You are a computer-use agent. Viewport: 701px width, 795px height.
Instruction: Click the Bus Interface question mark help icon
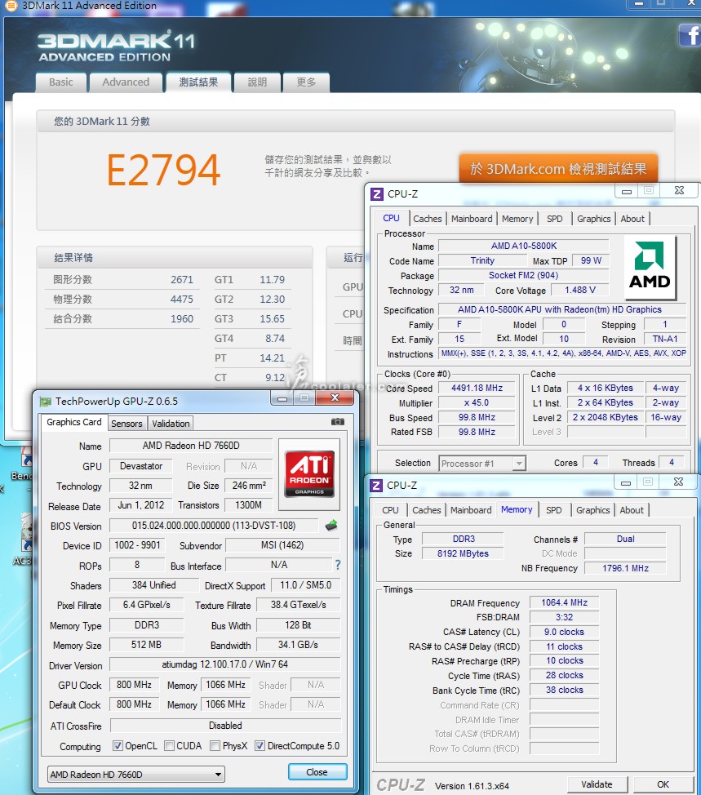(x=338, y=565)
